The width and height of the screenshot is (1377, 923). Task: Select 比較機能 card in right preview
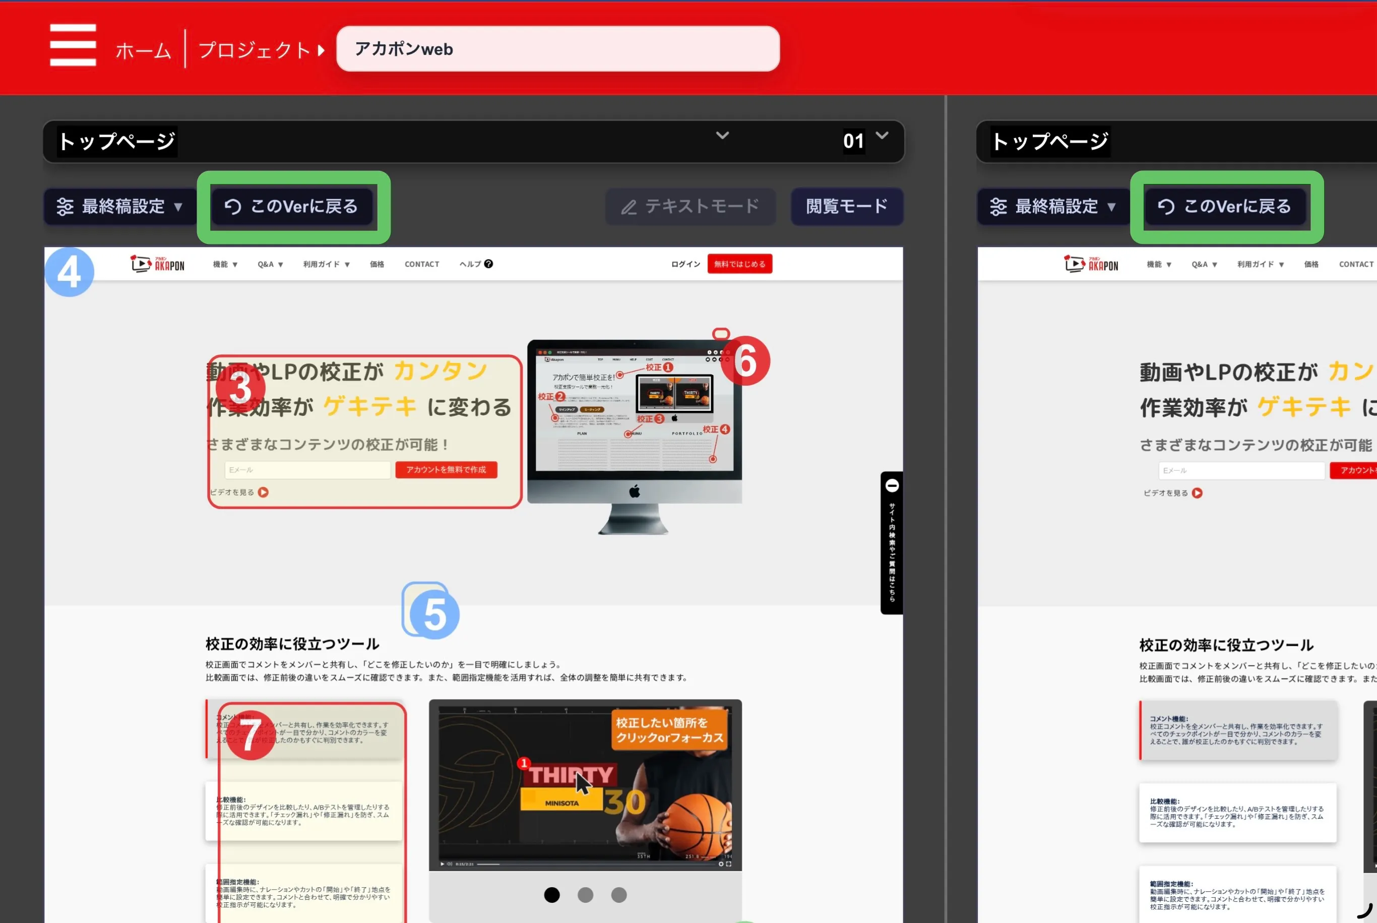[x=1238, y=812]
